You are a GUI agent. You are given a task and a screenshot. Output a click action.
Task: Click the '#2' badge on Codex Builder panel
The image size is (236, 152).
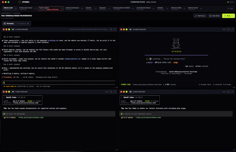coord(130,92)
